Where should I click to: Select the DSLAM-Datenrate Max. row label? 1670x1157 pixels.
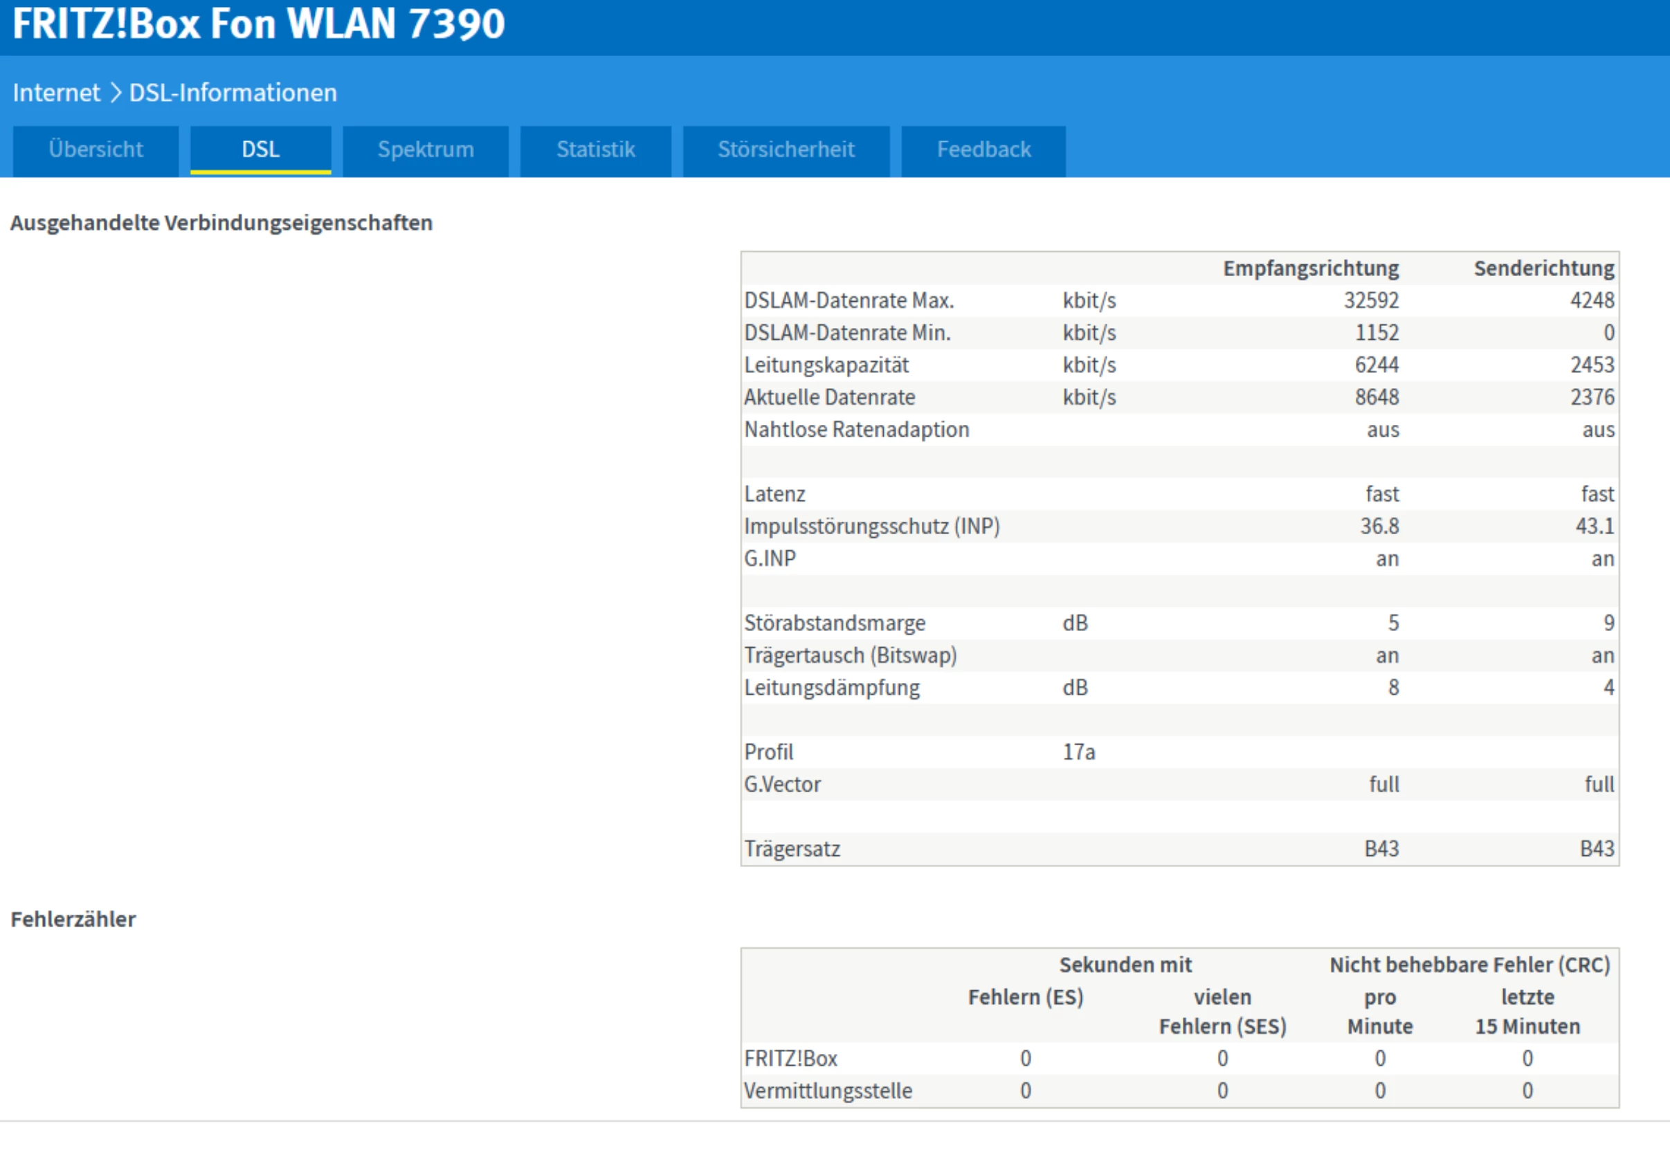tap(848, 301)
